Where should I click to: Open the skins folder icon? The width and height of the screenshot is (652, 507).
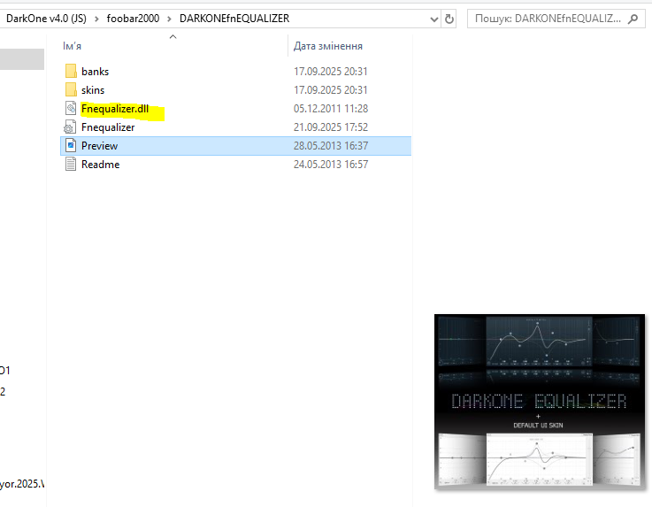[x=71, y=90]
